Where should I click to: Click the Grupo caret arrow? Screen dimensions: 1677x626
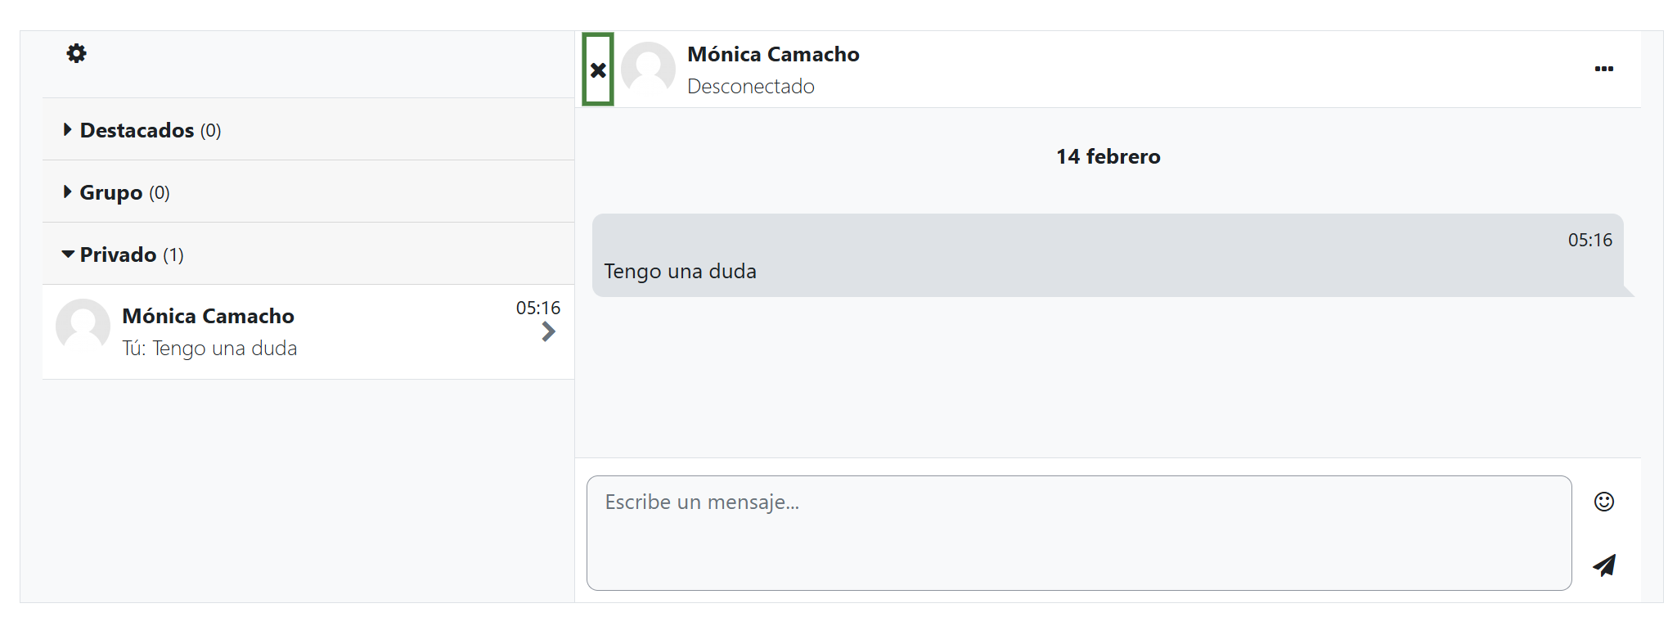pos(68,191)
